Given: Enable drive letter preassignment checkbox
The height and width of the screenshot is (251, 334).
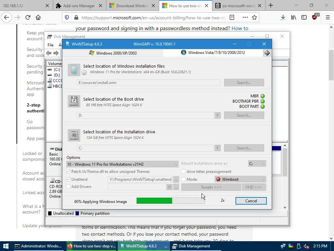Looking at the screenshot, I should [x=183, y=171].
